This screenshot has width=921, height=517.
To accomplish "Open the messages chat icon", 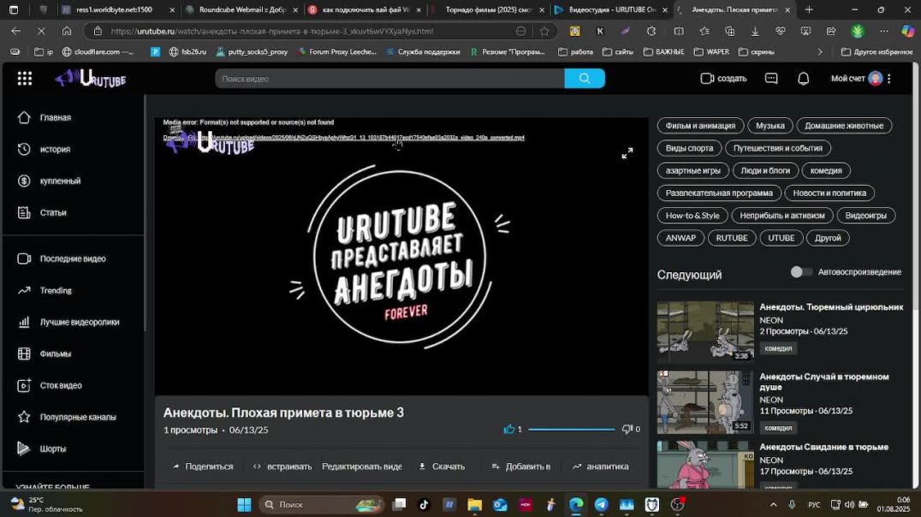I will (771, 78).
